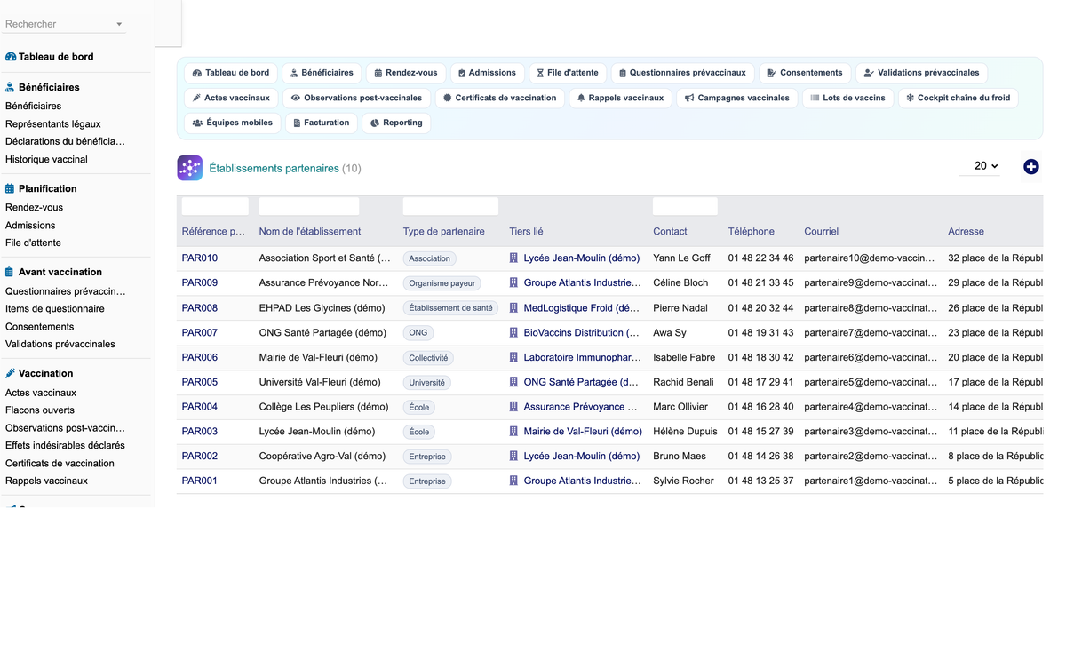Image resolution: width=1066 pixels, height=660 pixels.
Task: Open the Lots de vaccins tab
Action: click(847, 98)
